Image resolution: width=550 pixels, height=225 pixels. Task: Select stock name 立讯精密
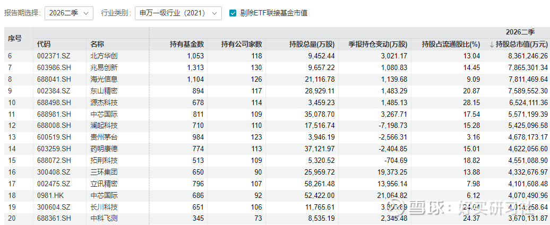(x=104, y=184)
